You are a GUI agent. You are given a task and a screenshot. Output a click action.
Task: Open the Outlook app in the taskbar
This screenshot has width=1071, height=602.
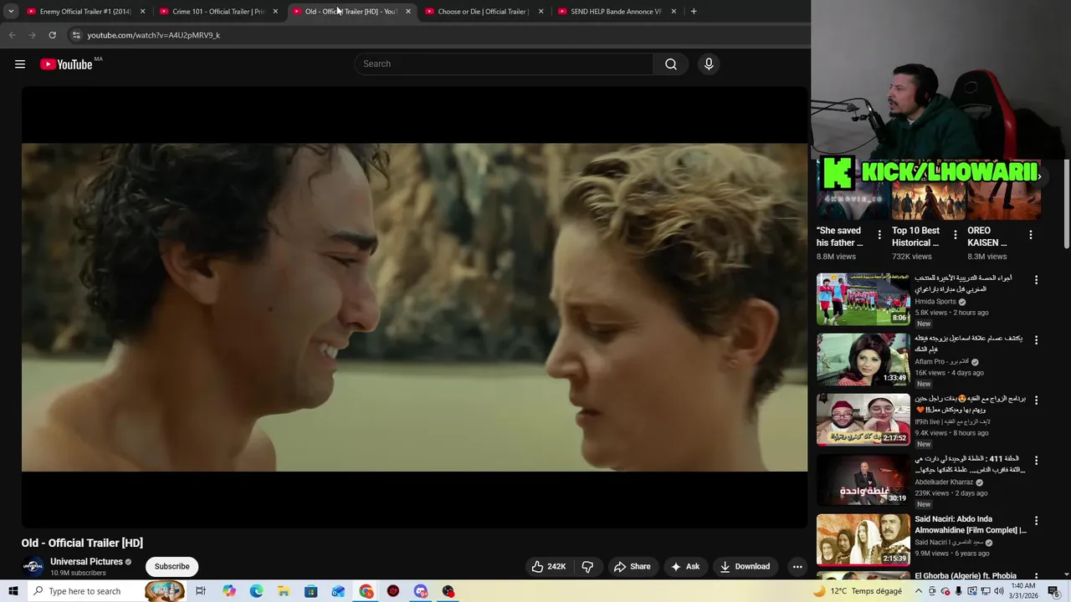pos(338,591)
